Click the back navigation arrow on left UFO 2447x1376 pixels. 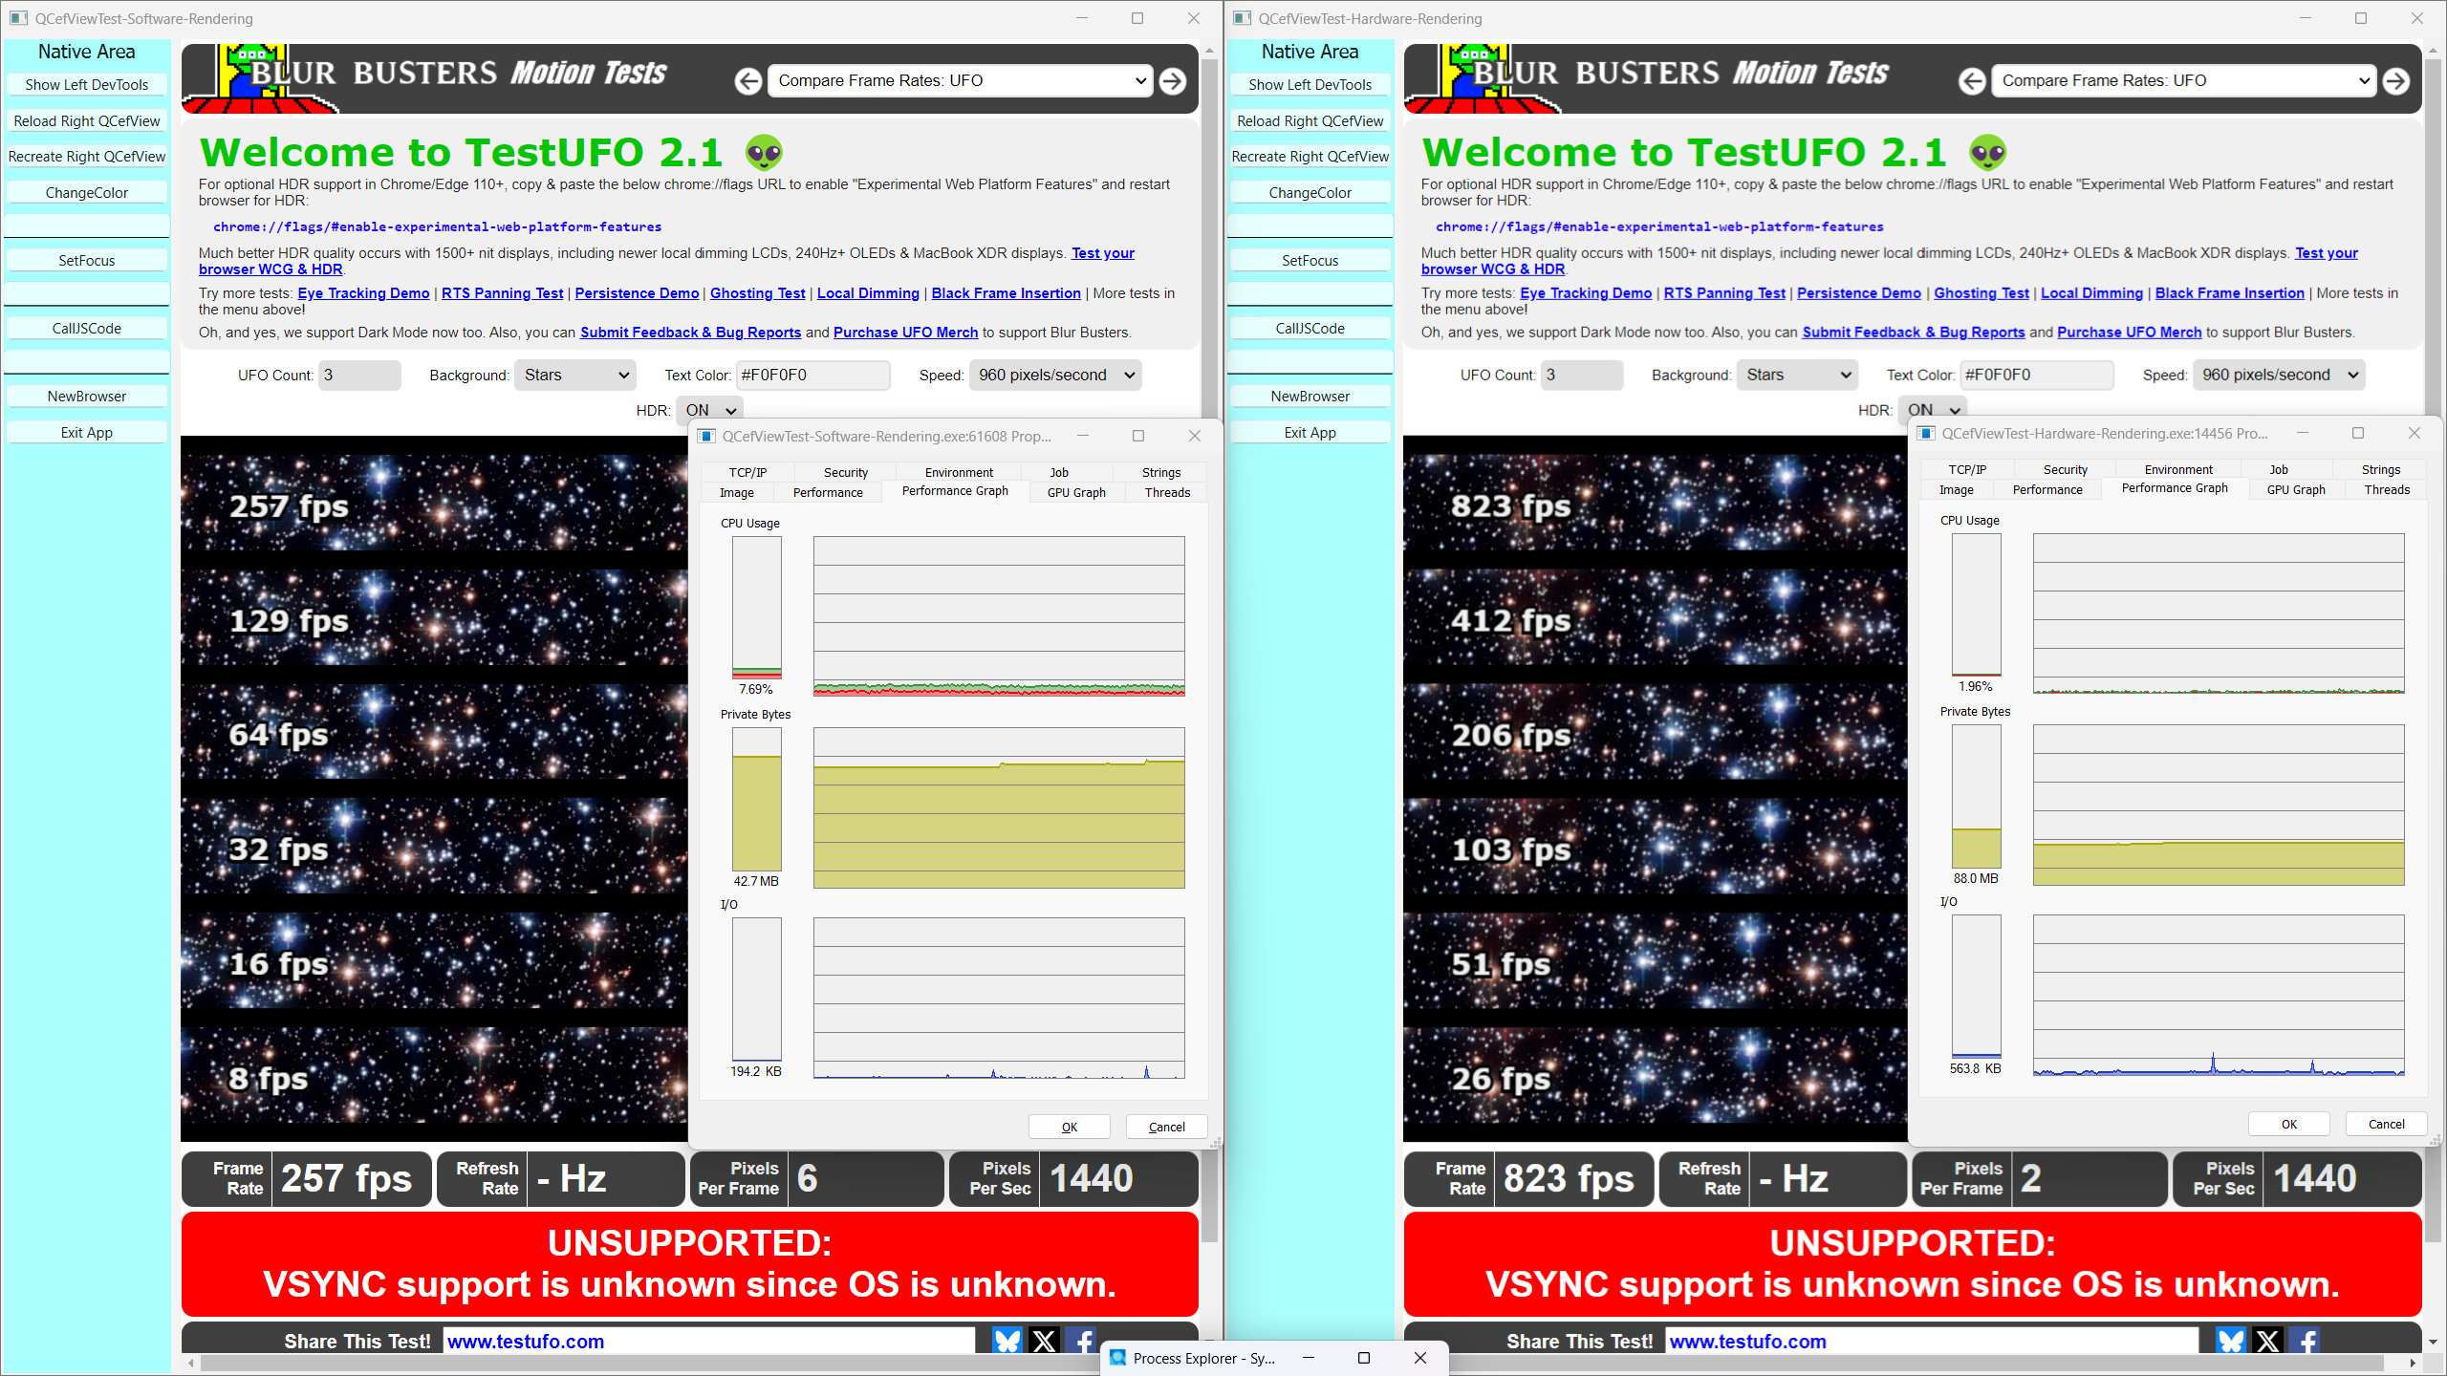point(745,79)
